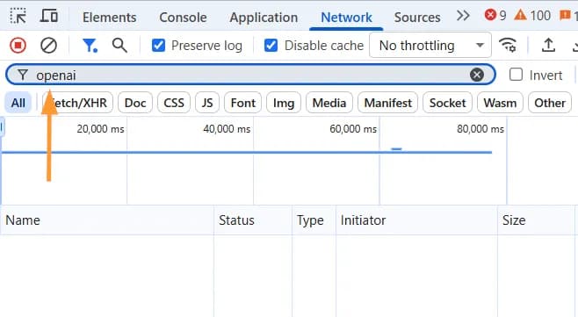Select the Network tab

click(346, 18)
